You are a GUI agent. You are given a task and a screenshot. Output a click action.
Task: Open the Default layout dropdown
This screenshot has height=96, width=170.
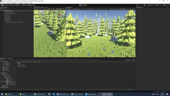(165, 5)
